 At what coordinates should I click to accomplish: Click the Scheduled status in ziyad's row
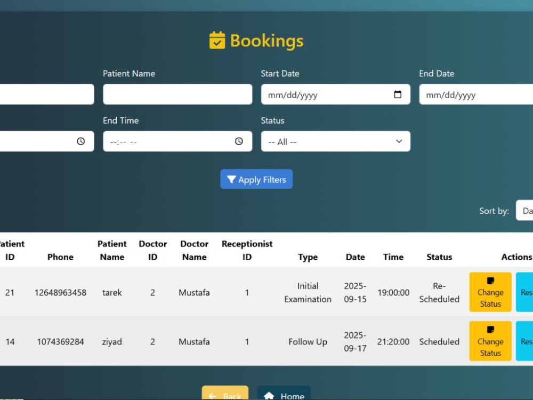439,341
